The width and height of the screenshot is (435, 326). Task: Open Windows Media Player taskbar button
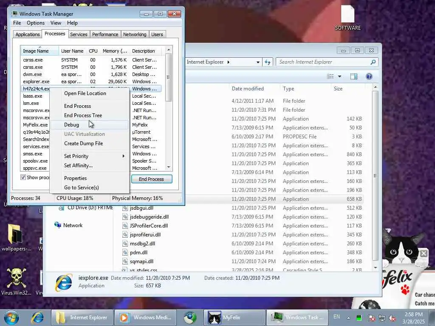(146, 318)
